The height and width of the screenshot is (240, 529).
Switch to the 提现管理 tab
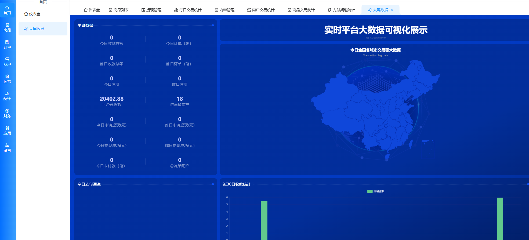(x=151, y=10)
